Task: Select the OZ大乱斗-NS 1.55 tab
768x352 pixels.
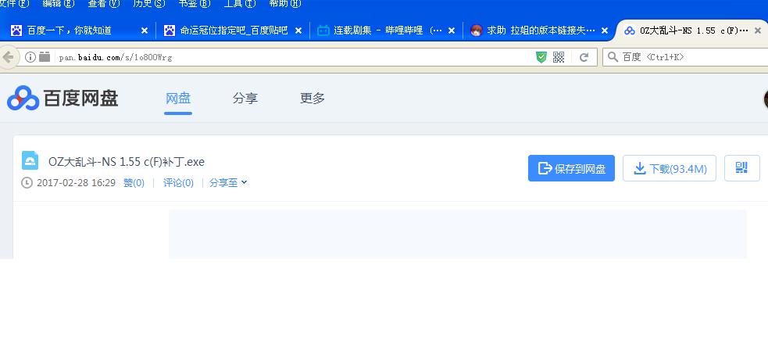Action: (x=694, y=31)
